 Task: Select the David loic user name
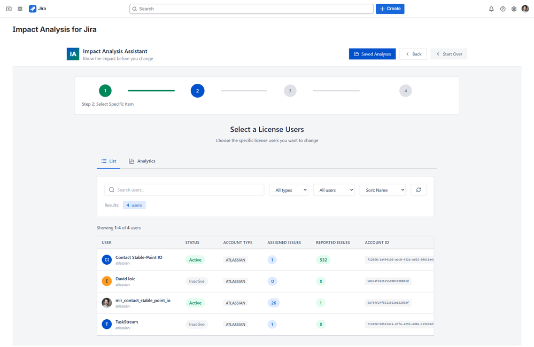point(125,279)
